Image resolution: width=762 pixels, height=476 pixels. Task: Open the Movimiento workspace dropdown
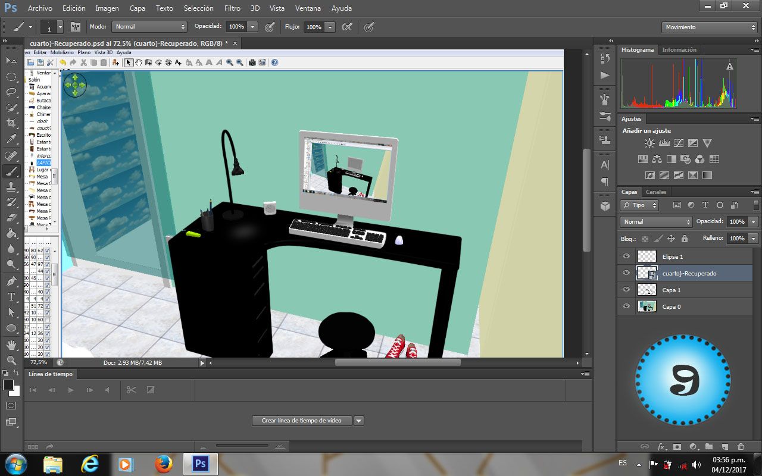click(709, 27)
